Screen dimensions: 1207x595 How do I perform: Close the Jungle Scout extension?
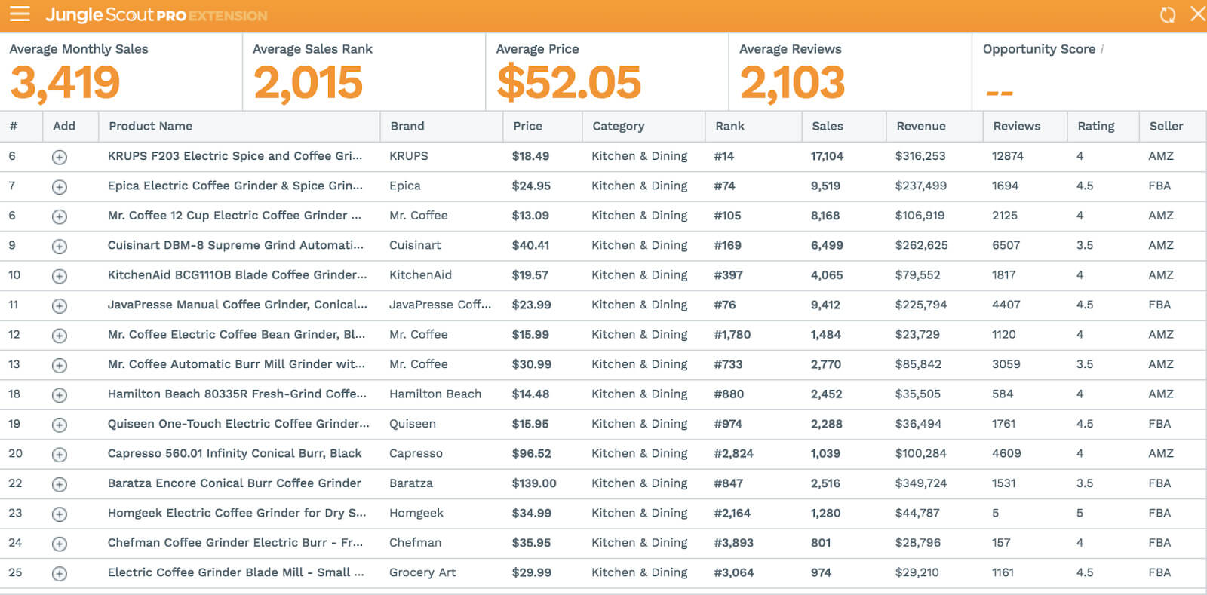1197,14
